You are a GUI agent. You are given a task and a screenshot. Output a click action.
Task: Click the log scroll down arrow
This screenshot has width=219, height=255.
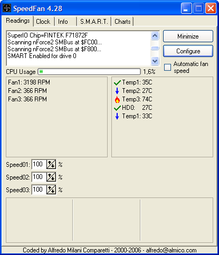pyautogui.click(x=155, y=61)
